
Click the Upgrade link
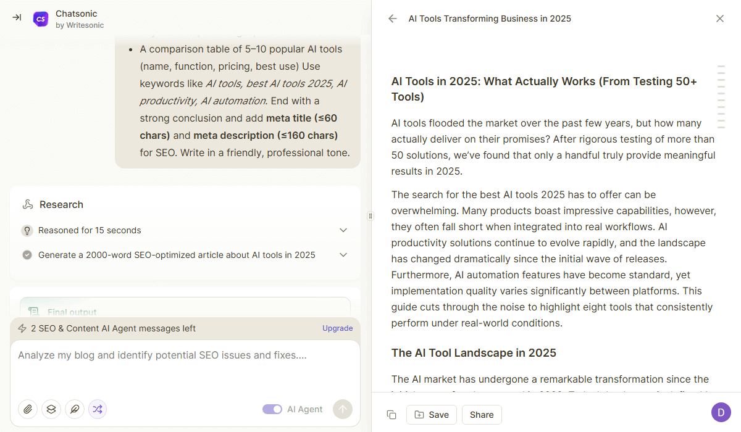coord(337,328)
